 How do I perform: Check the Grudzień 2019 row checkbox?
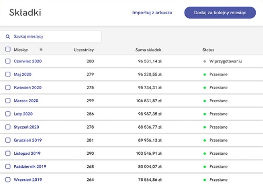coord(8,140)
